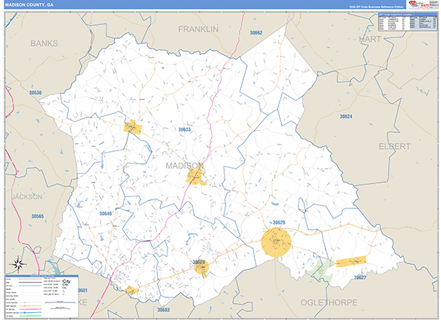Click the BANKS county label

pyautogui.click(x=43, y=43)
